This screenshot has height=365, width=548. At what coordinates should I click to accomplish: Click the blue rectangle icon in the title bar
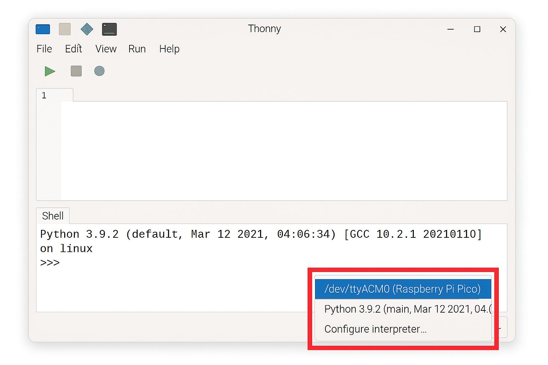coord(43,29)
